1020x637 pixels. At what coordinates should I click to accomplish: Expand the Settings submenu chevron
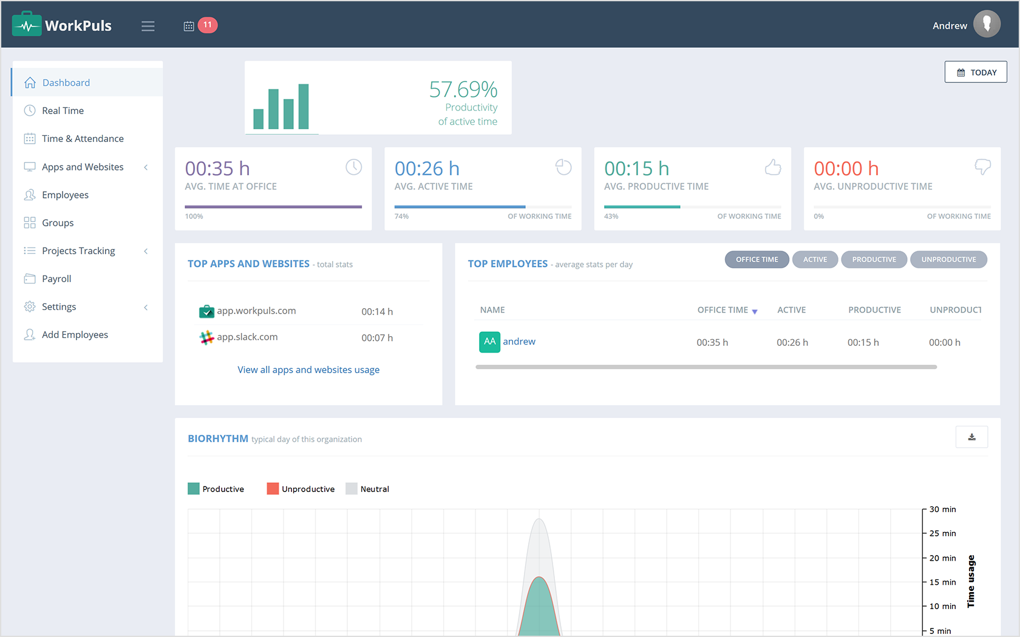pos(146,307)
